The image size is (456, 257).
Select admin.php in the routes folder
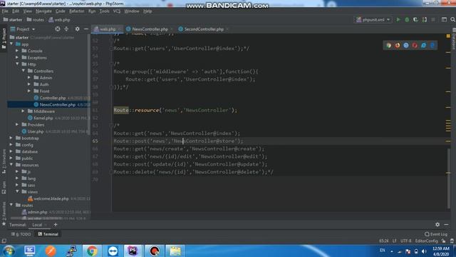click(37, 212)
